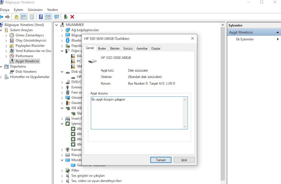This screenshot has width=281, height=184.
Task: Select Olay Görüntüleyicisi in left tree
Action: [x=31, y=40]
